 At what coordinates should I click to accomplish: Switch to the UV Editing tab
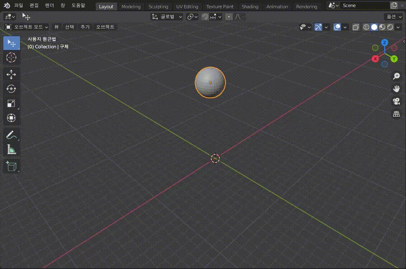(187, 6)
